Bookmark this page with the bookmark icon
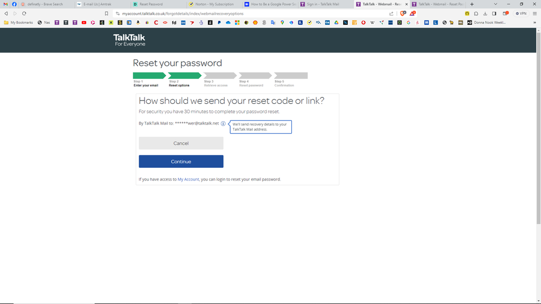The width and height of the screenshot is (541, 304). tap(107, 14)
